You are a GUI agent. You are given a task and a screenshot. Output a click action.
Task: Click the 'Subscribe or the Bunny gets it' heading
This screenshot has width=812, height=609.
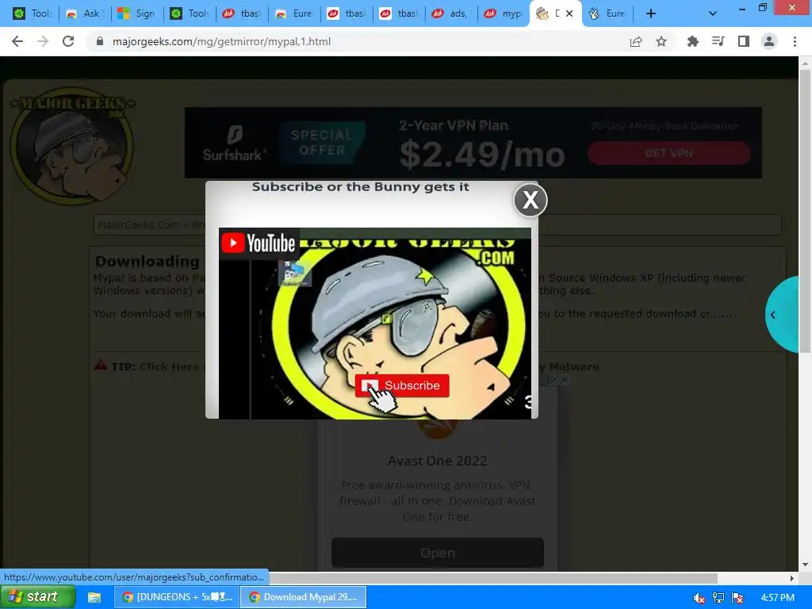361,187
